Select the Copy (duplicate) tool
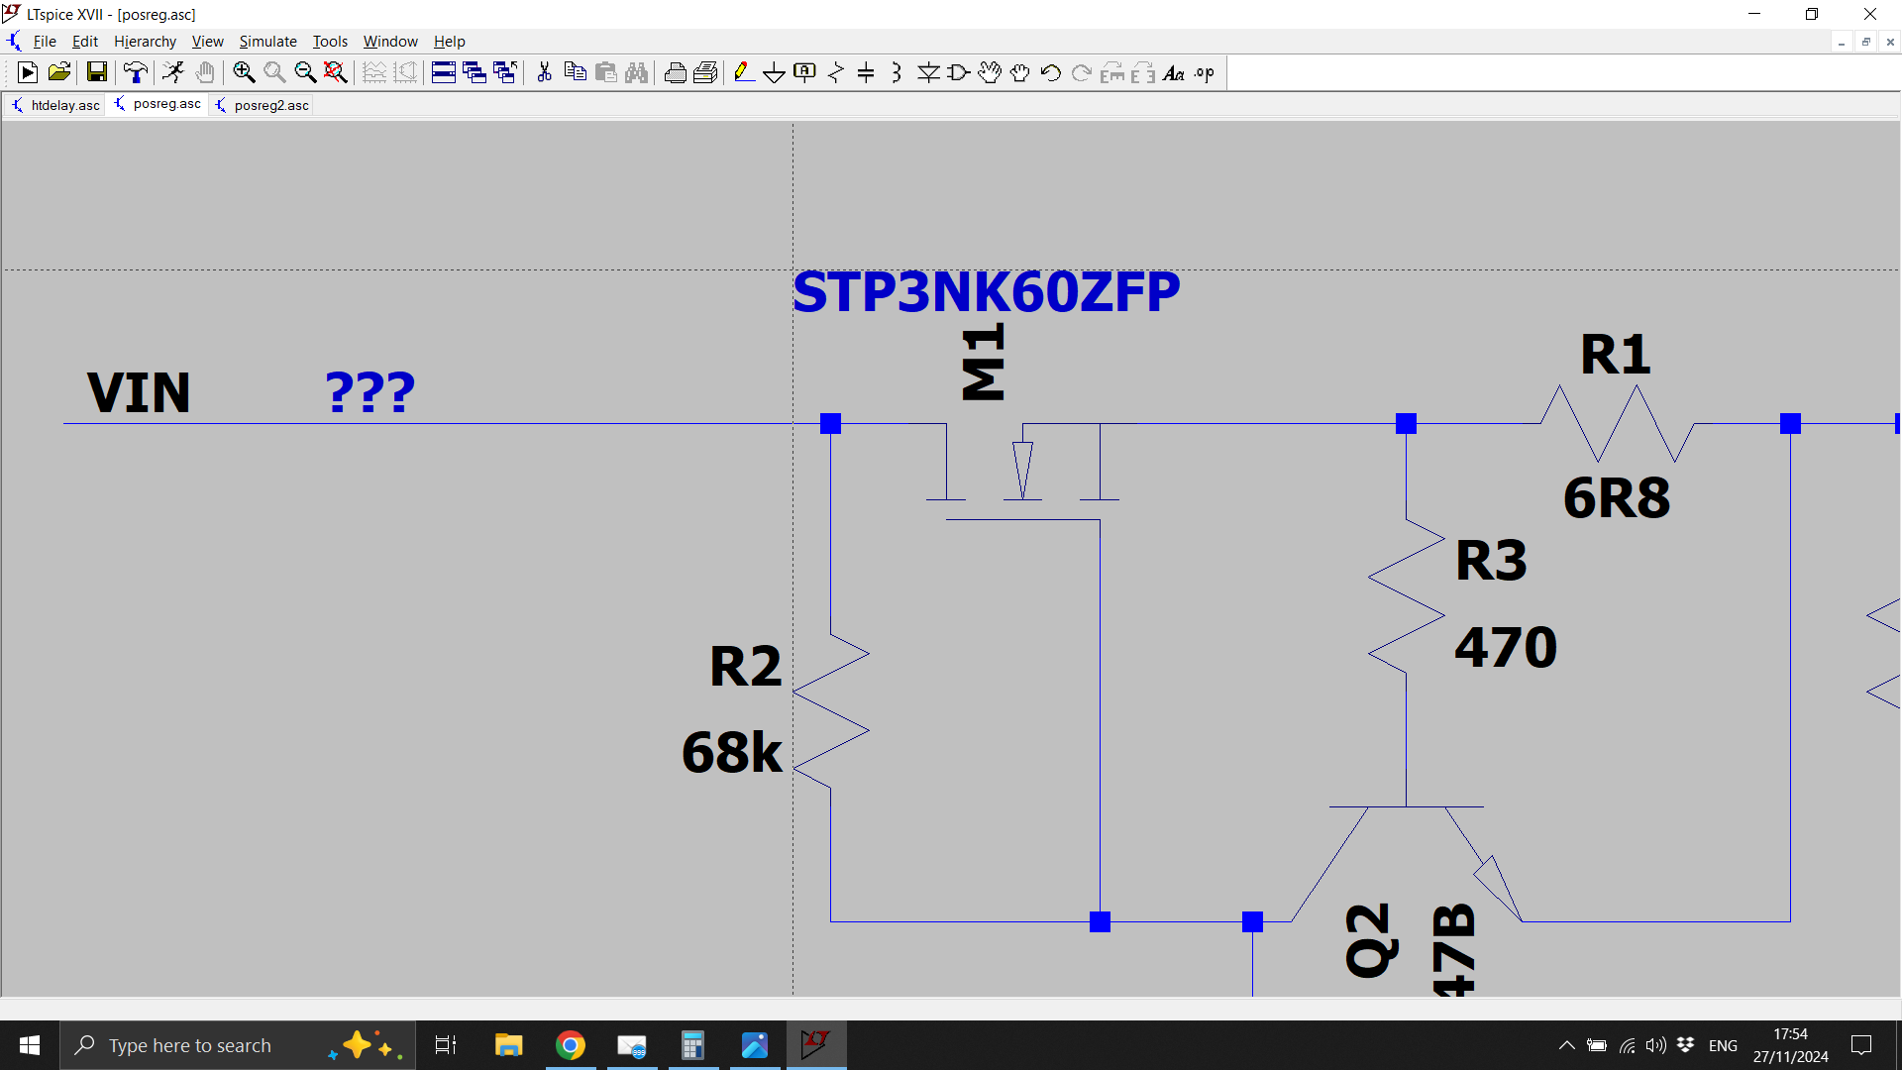1902x1070 pixels. click(x=575, y=72)
